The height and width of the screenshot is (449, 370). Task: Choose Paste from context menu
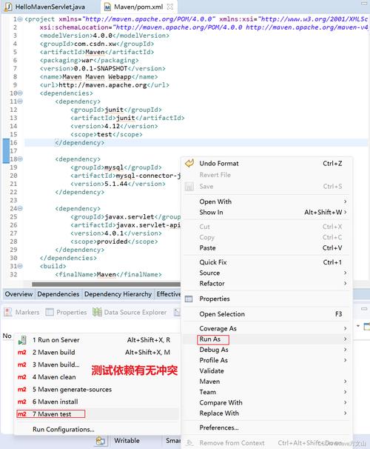pyautogui.click(x=266, y=248)
